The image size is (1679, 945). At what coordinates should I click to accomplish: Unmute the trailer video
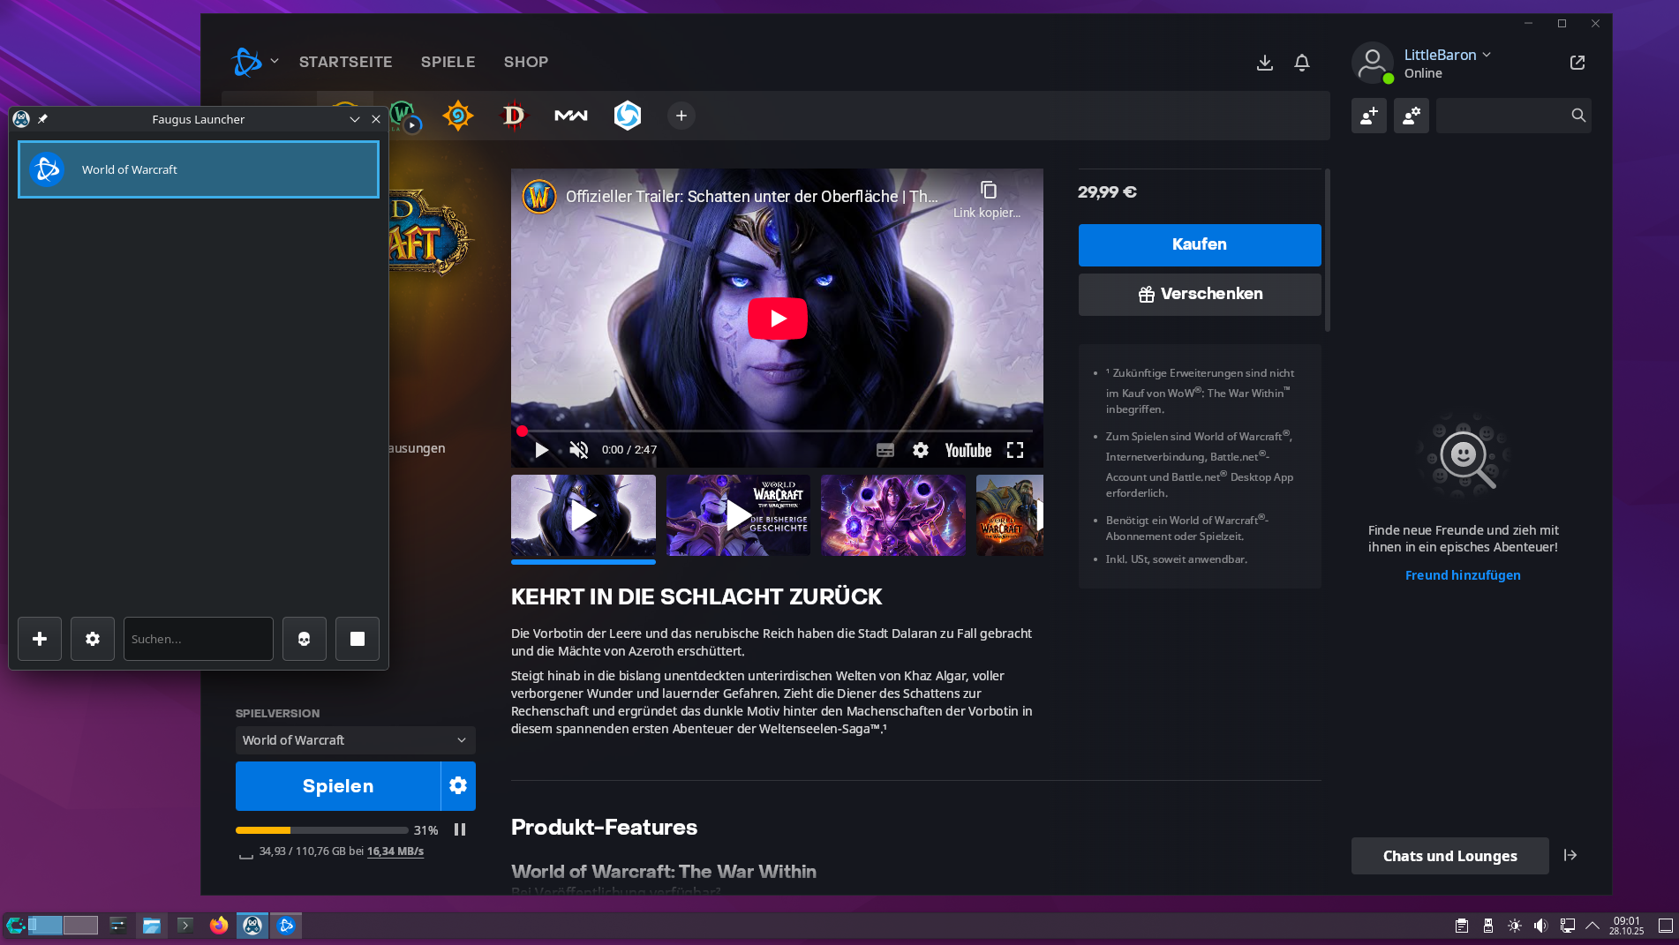(x=578, y=450)
